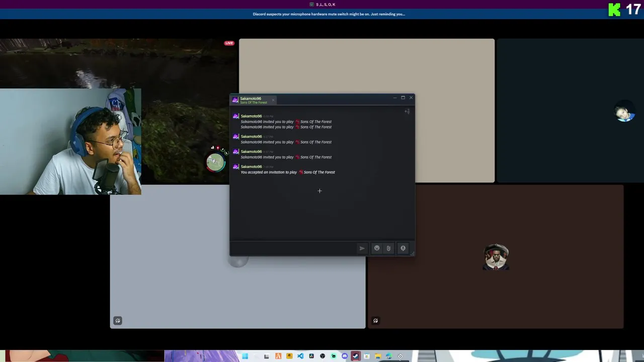Close the Steam chat window

pyautogui.click(x=411, y=98)
